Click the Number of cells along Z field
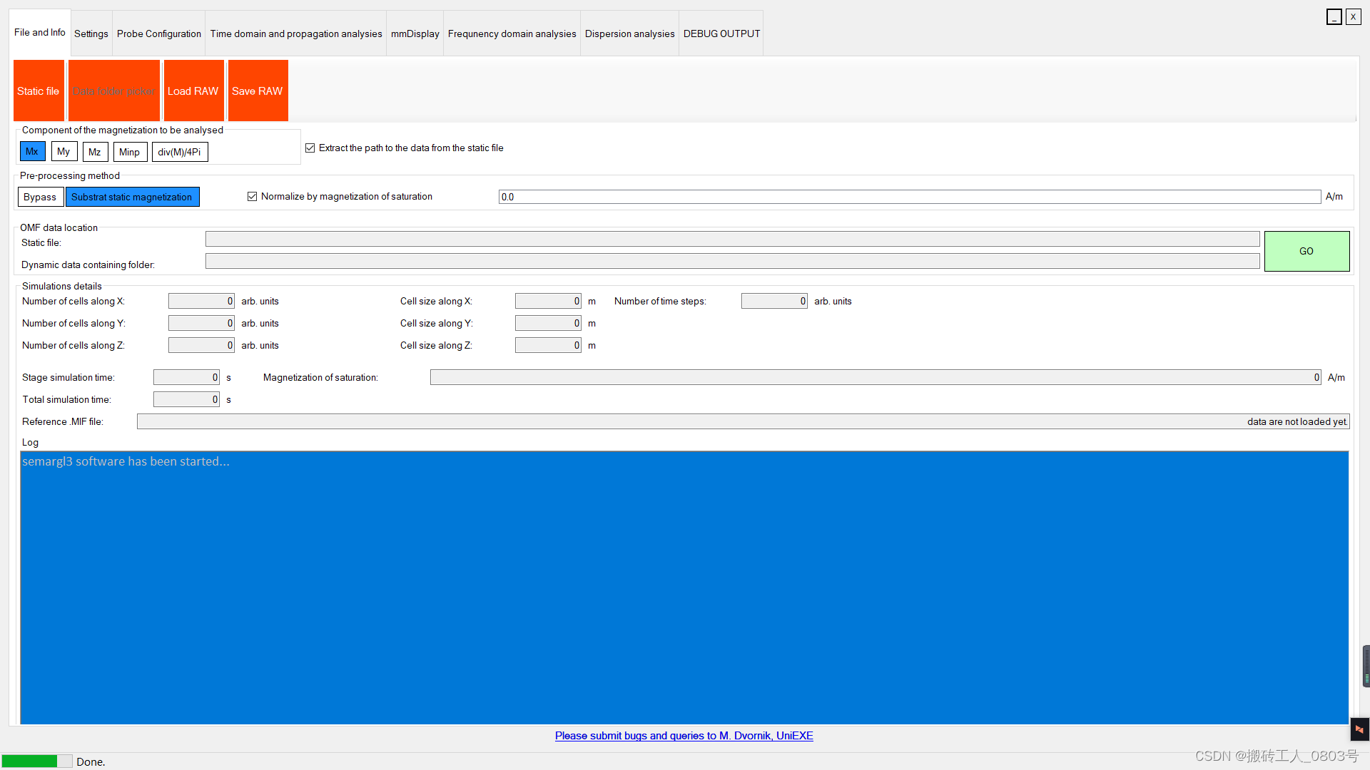The width and height of the screenshot is (1370, 770). click(201, 345)
